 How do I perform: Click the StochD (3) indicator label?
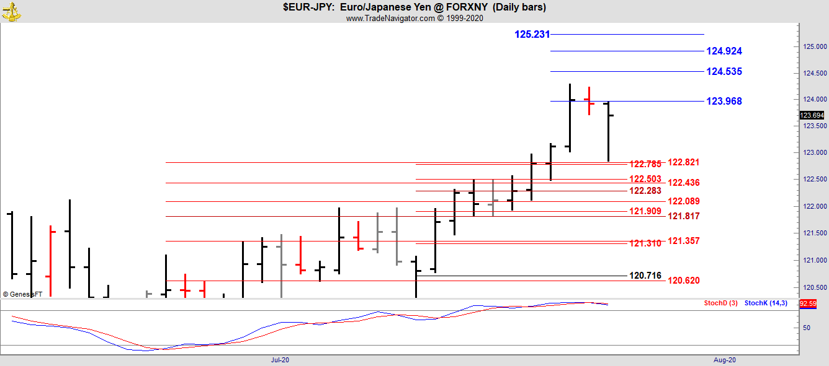coord(721,303)
